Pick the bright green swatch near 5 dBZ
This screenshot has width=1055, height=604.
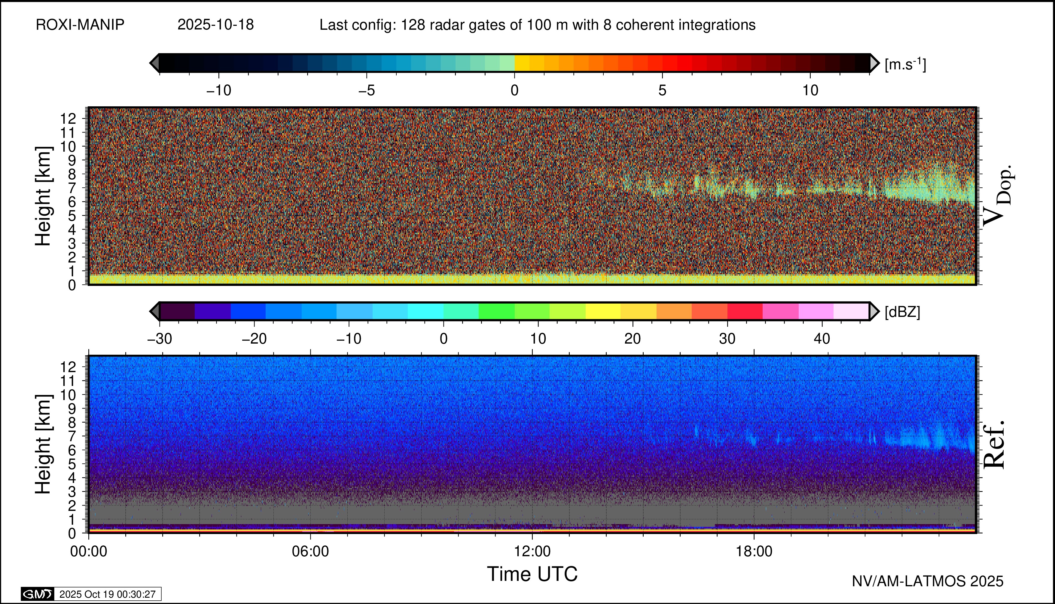[496, 311]
